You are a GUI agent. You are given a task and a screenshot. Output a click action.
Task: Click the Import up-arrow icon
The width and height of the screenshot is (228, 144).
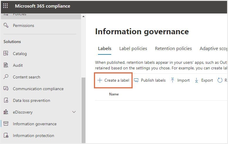point(173,80)
